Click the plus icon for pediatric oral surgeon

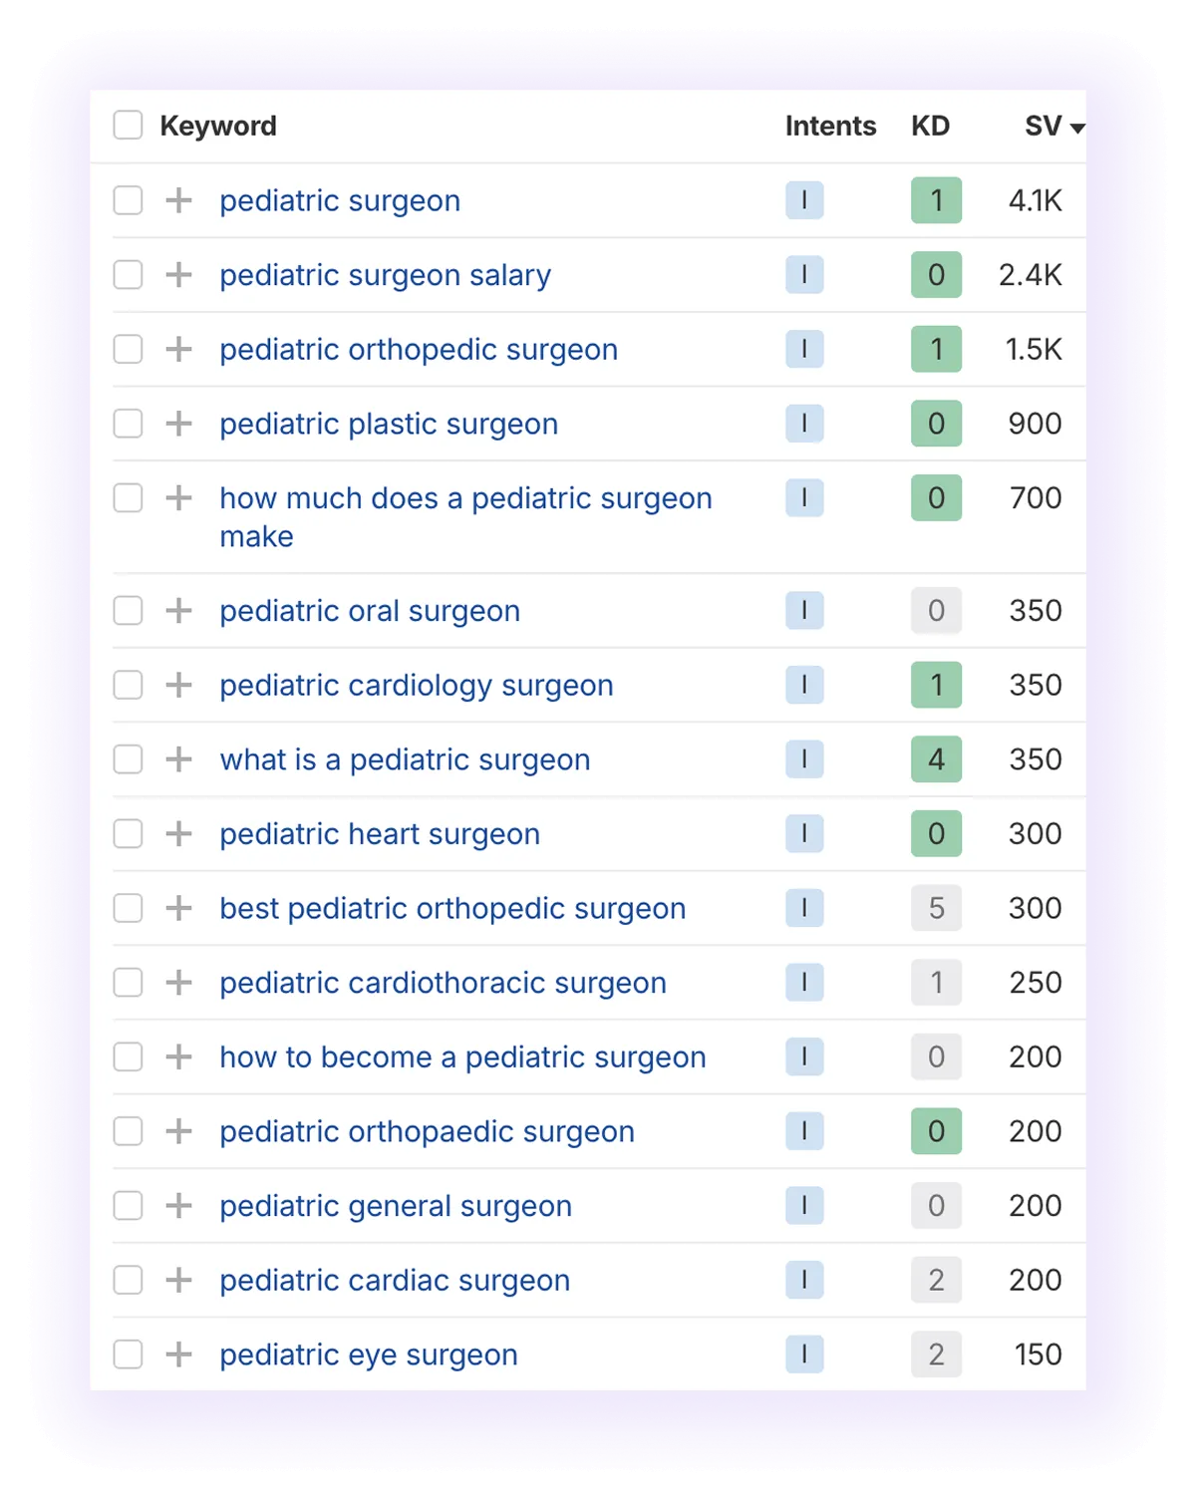coord(179,610)
